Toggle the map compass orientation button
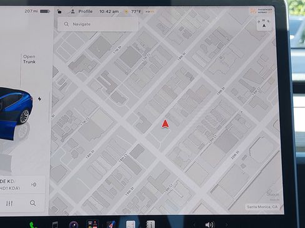This screenshot has width=305, height=228. pyautogui.click(x=264, y=24)
